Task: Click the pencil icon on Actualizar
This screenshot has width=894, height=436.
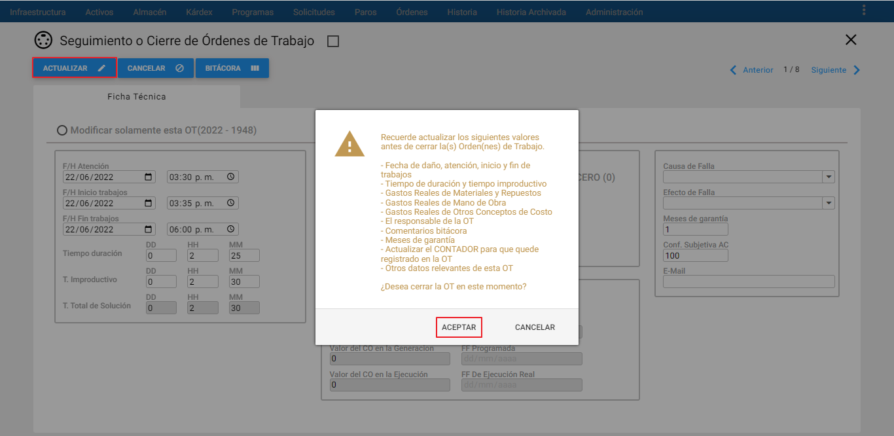Action: (x=101, y=68)
